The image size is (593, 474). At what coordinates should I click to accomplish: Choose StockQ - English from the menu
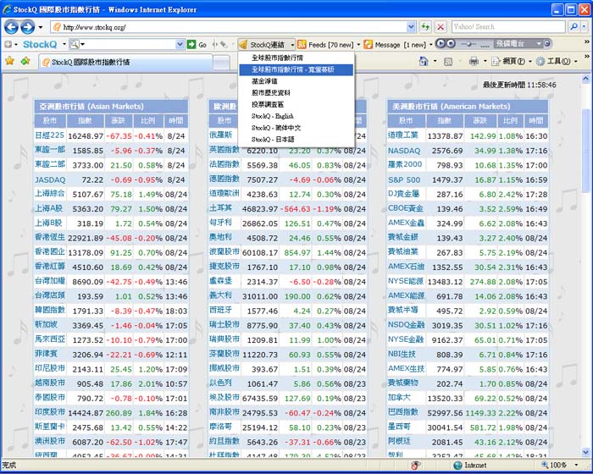tap(296, 116)
